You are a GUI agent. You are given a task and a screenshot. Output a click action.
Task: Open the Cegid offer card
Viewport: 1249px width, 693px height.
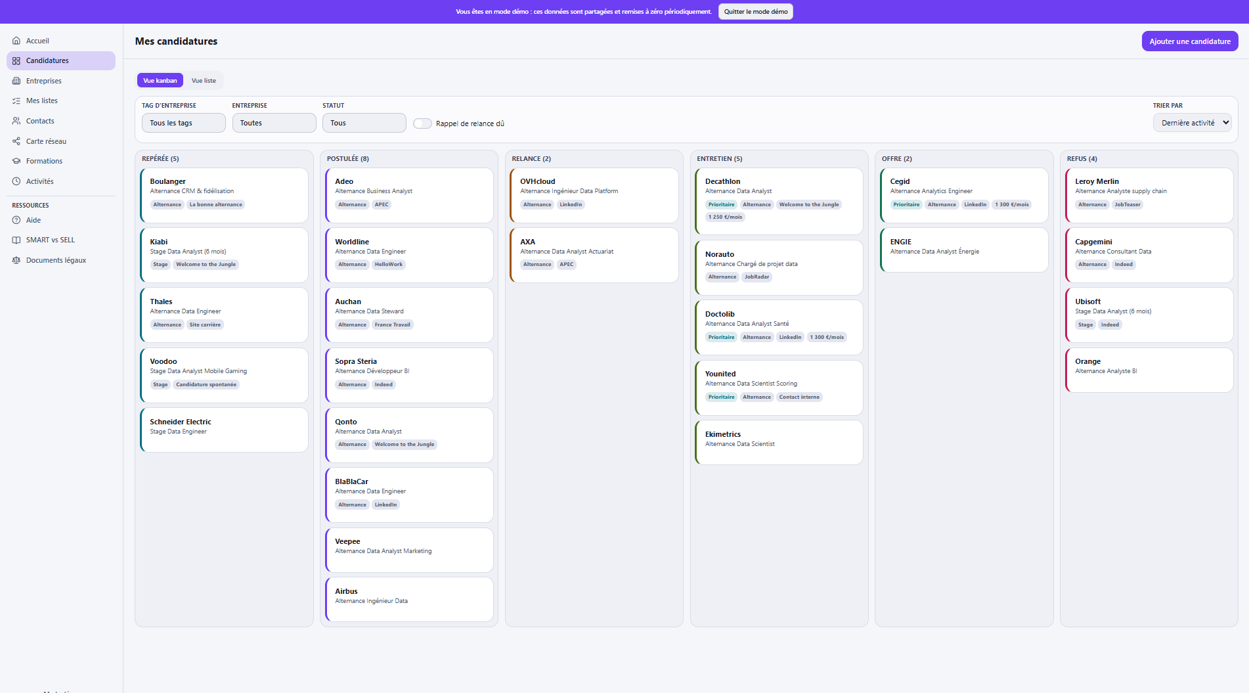(964, 195)
